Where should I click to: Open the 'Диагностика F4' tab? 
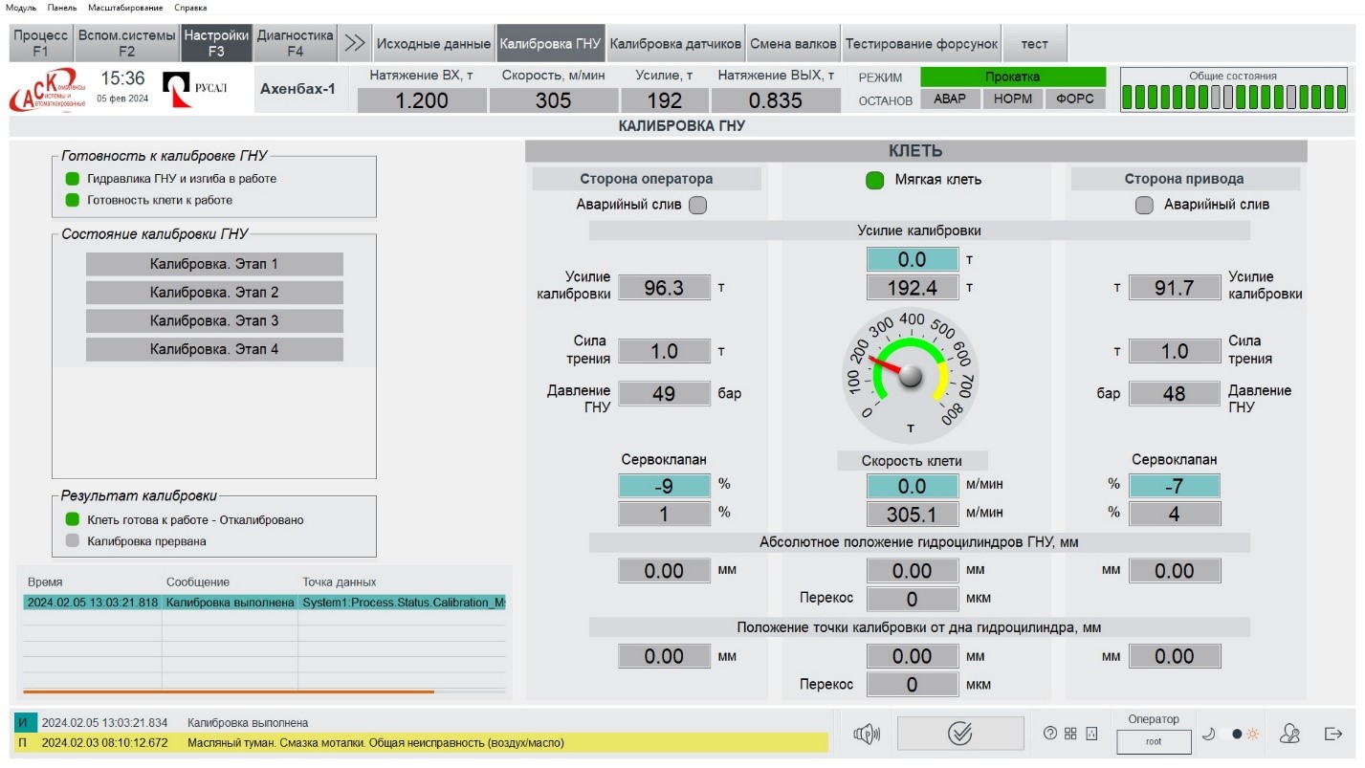click(296, 43)
